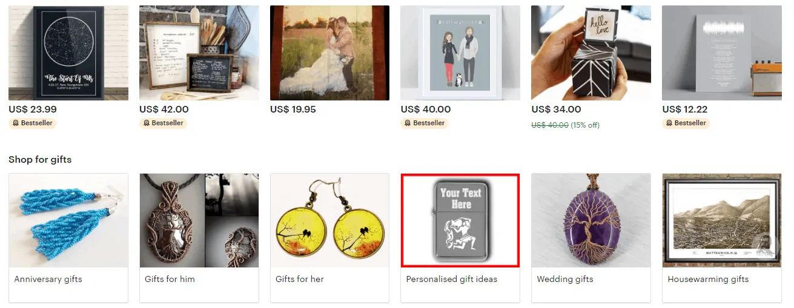Click the US$ 19.95 price
This screenshot has height=308, width=794.
(293, 110)
